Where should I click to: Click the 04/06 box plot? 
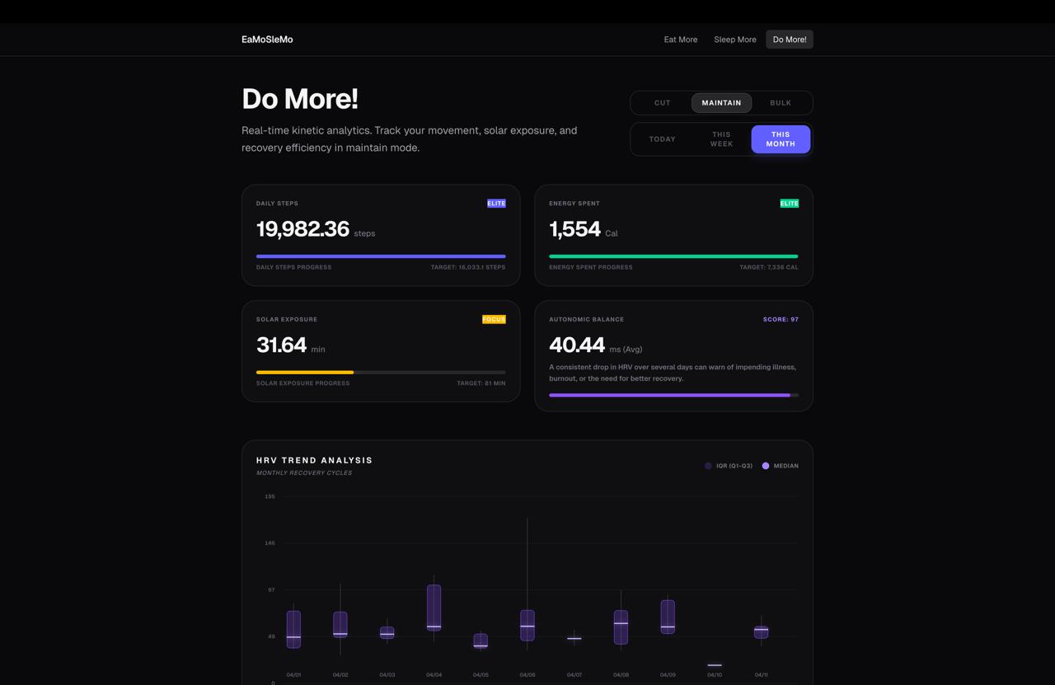pyautogui.click(x=527, y=625)
